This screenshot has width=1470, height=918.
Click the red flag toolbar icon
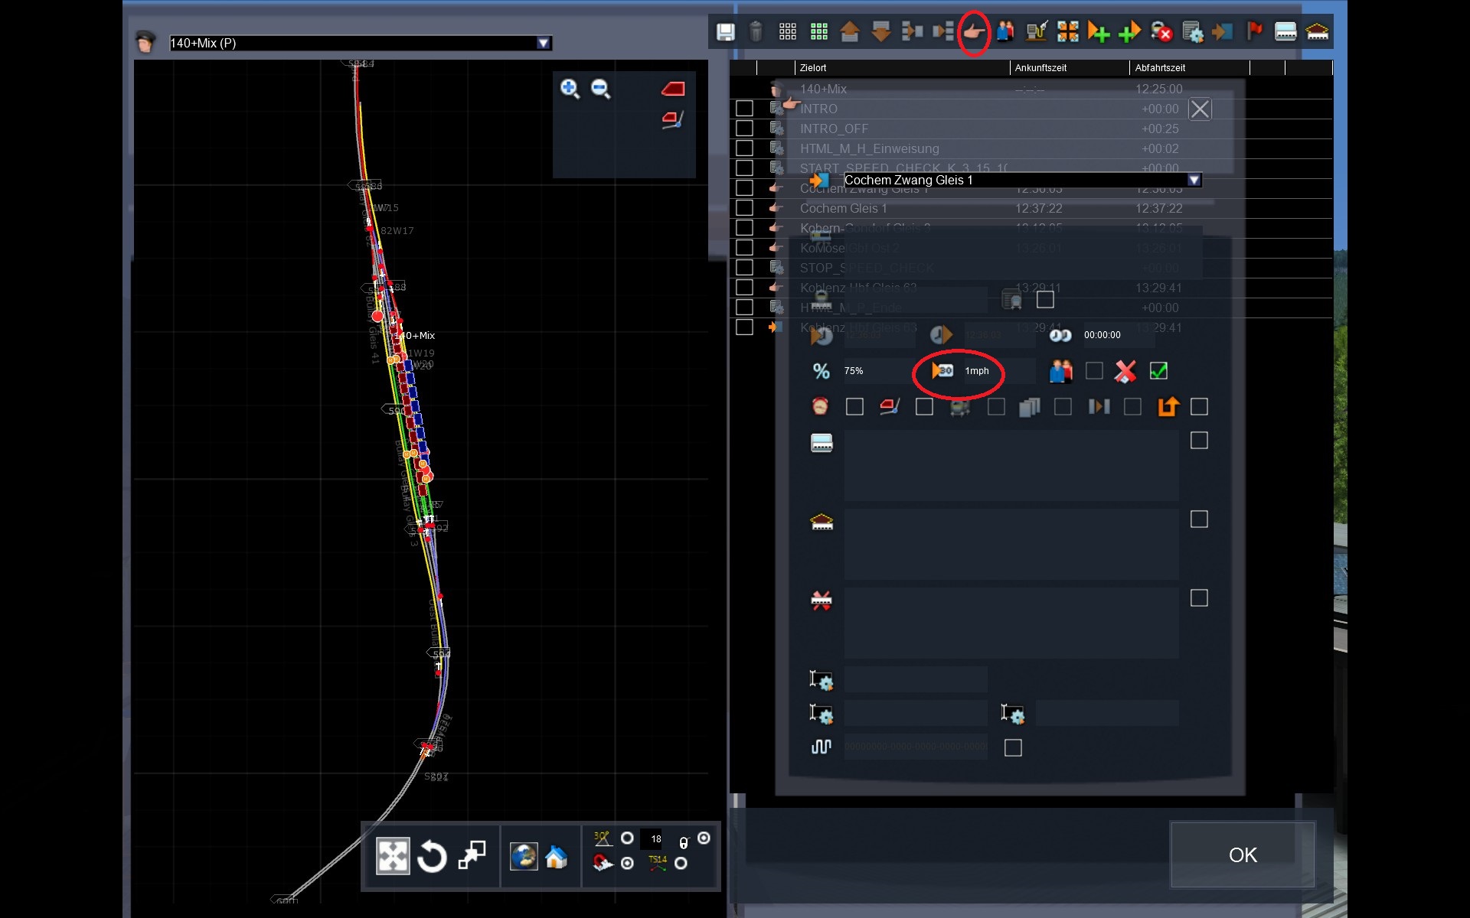point(1254,31)
